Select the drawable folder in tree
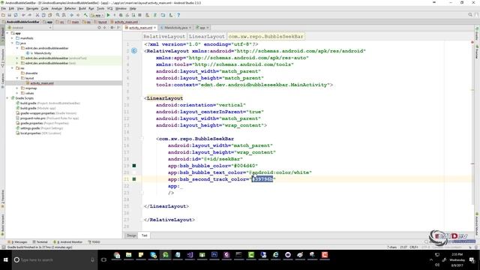This screenshot has width=480, height=270. pos(31,73)
